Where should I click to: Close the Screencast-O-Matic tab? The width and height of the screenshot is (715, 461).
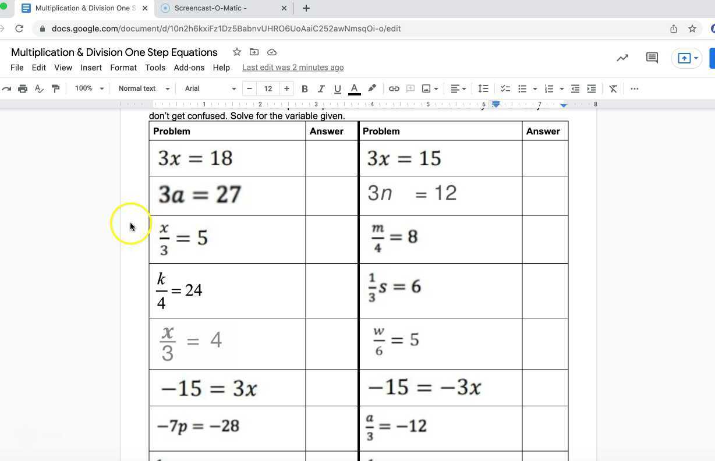[x=284, y=8]
